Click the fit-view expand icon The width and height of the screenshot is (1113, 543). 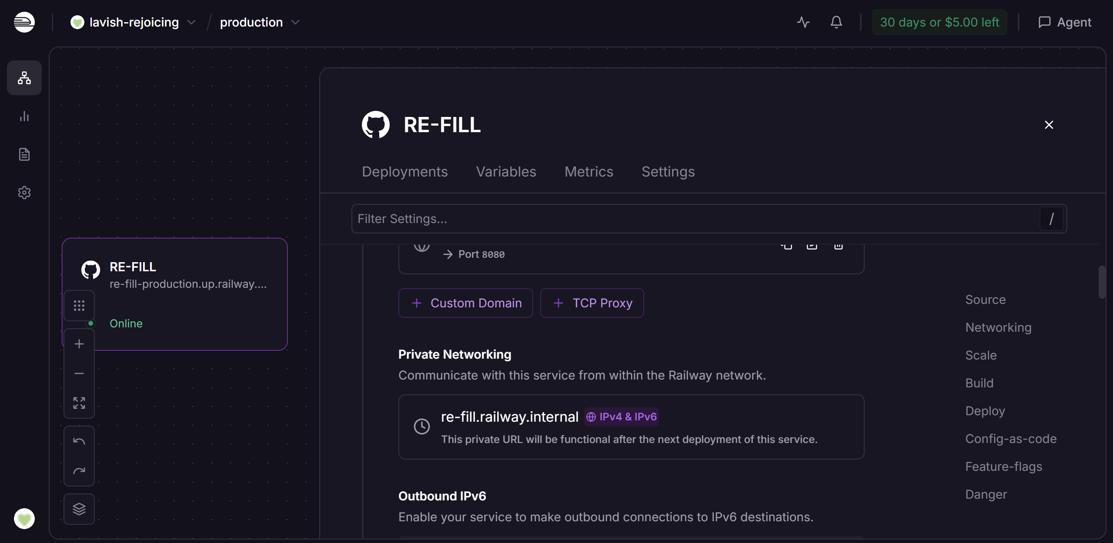79,403
